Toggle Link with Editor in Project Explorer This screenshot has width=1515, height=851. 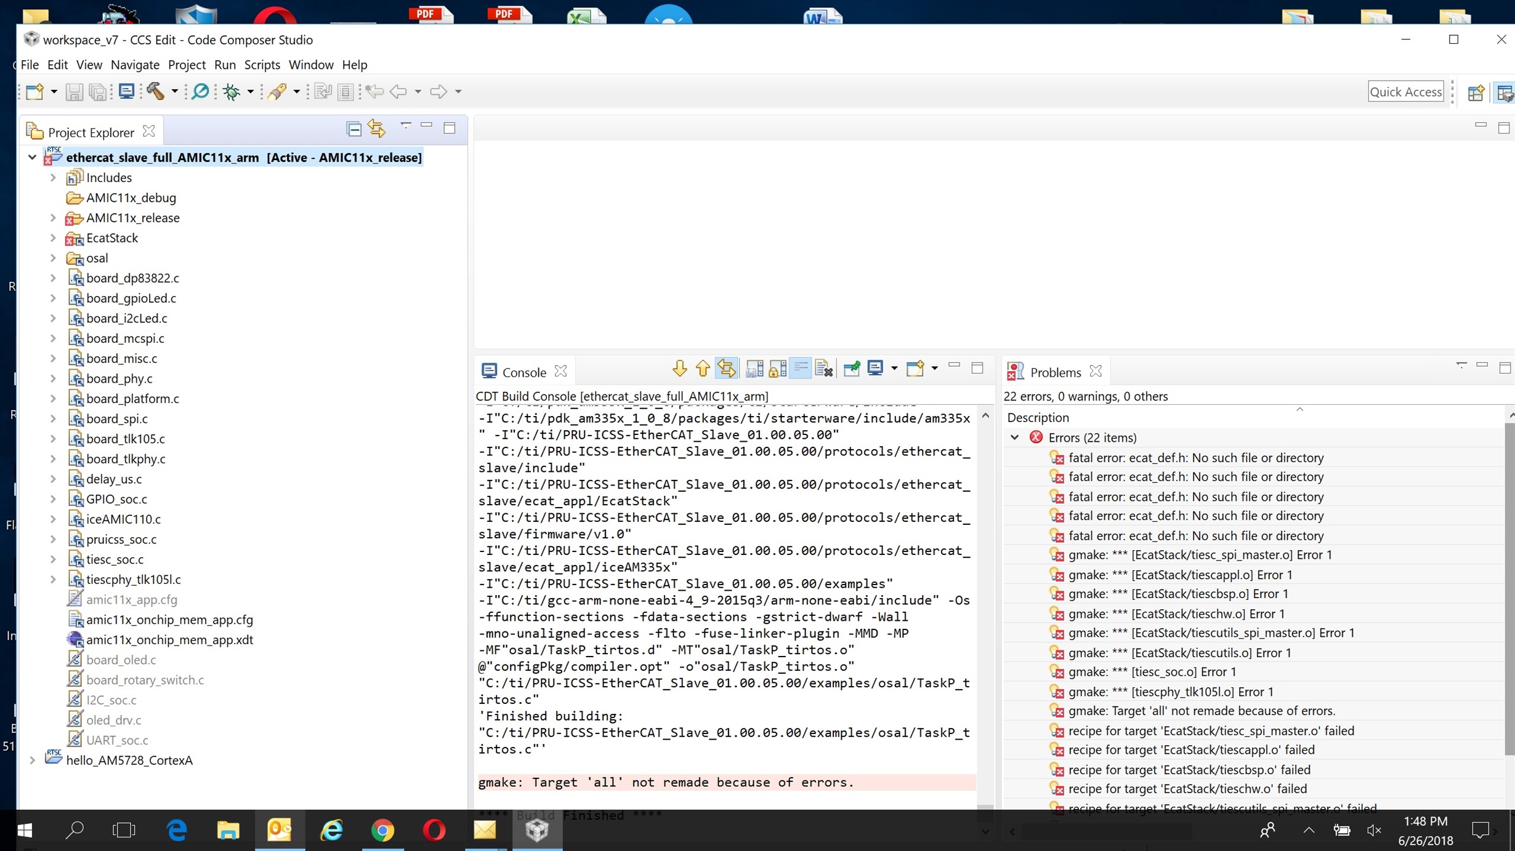[x=377, y=129]
